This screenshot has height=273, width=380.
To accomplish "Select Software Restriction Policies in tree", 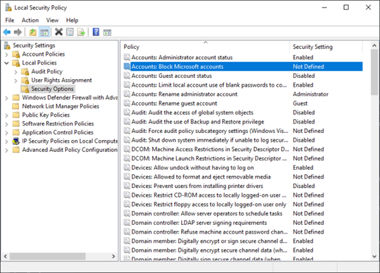I will click(x=58, y=124).
